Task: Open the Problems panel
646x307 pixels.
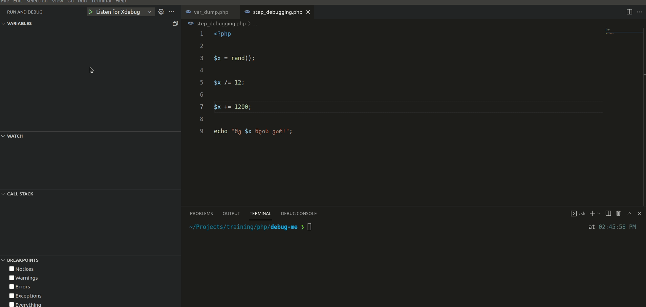Action: (x=201, y=213)
